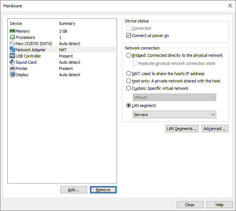Remove the selected device
This screenshot has width=236, height=211.
pyautogui.click(x=103, y=190)
